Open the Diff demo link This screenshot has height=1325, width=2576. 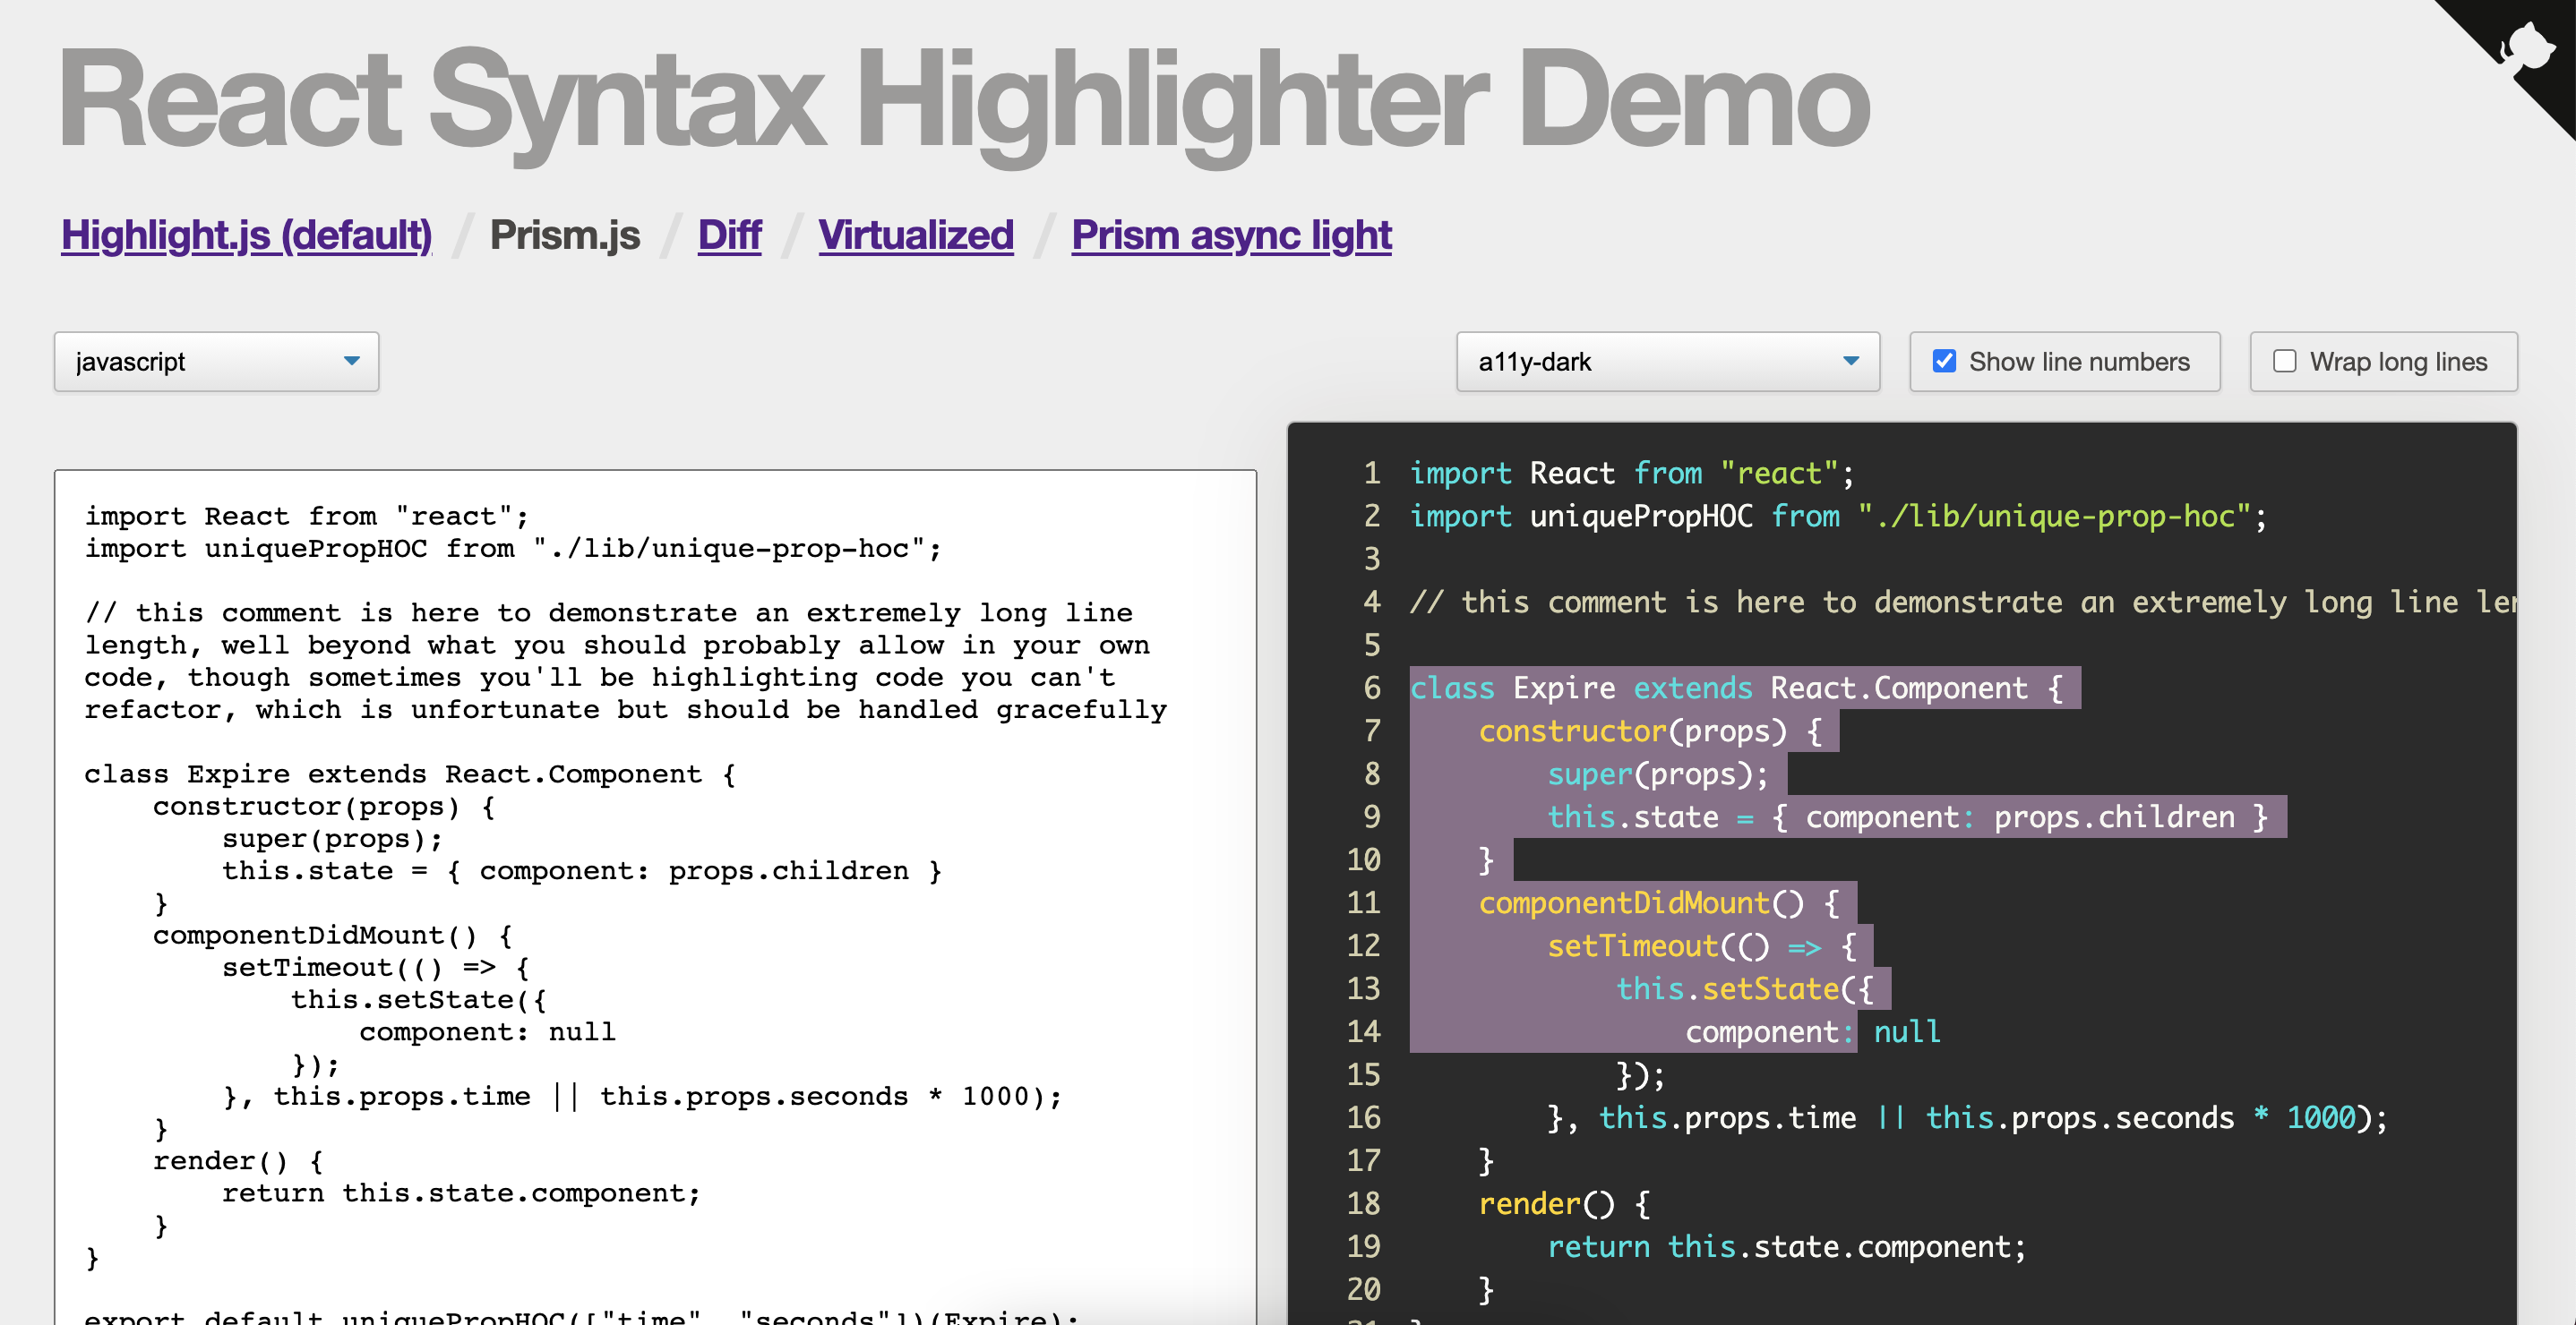729,235
